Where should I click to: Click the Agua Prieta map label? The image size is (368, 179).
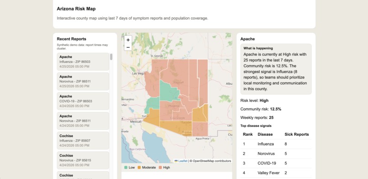[202, 138]
